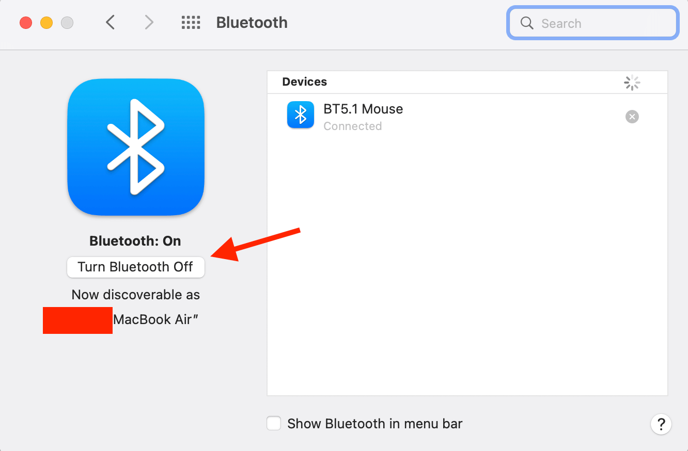Screen dimensions: 688x451
Task: Show all preferences via grid icon
Action: (x=191, y=22)
